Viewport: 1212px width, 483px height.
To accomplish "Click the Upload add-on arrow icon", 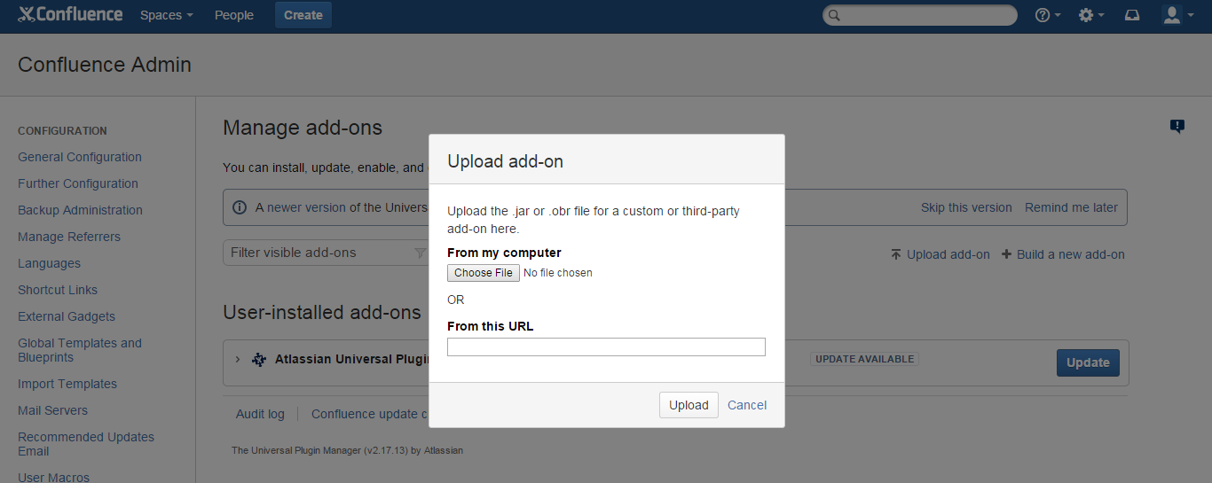I will pos(896,254).
